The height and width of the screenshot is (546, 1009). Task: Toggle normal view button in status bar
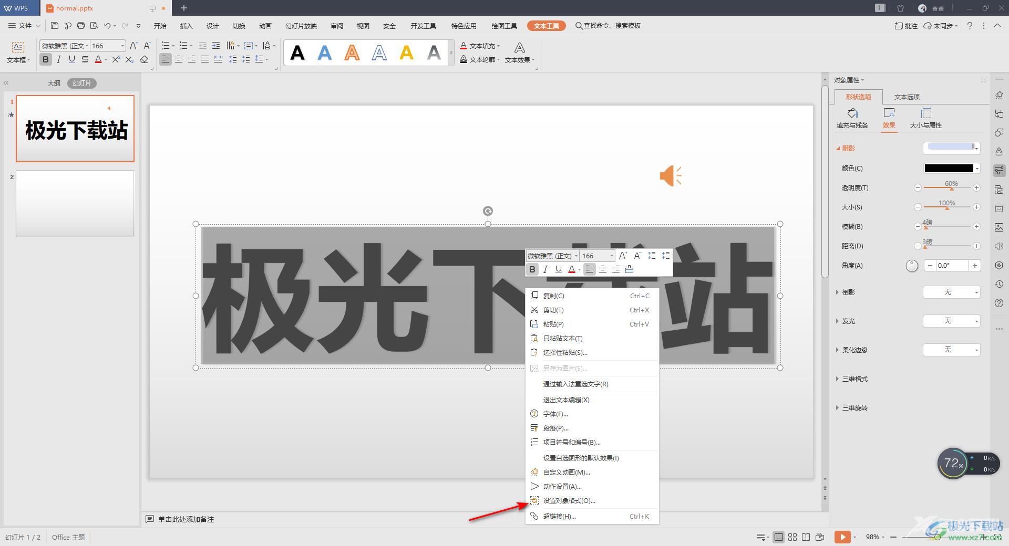click(x=779, y=537)
